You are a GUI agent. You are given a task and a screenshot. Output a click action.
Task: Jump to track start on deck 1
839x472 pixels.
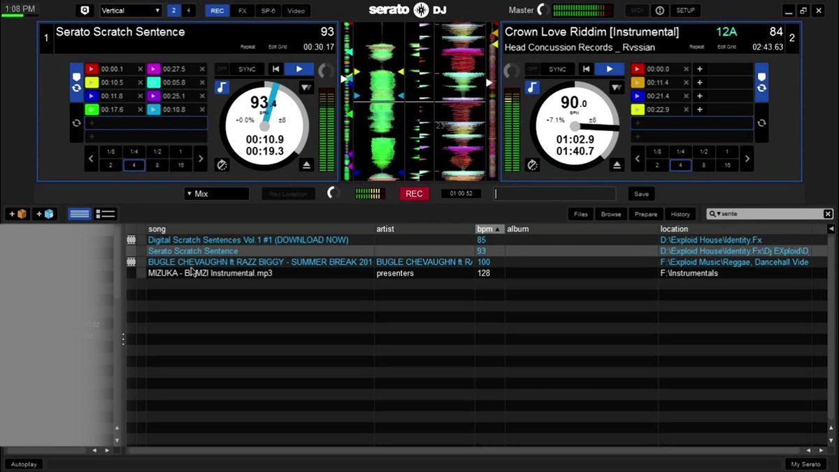point(276,69)
